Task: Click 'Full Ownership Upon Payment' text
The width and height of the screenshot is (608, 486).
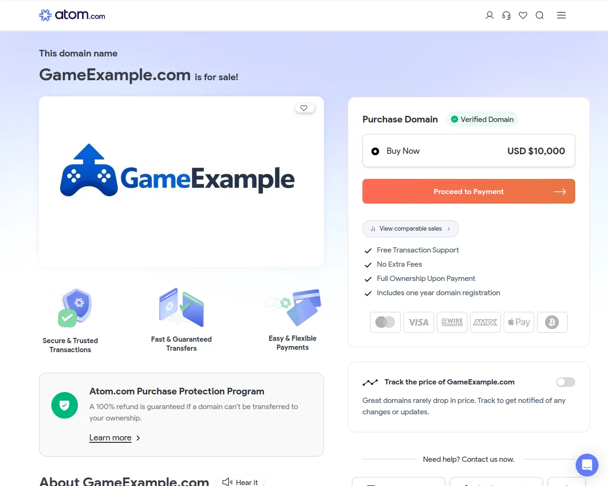Action: click(x=426, y=279)
